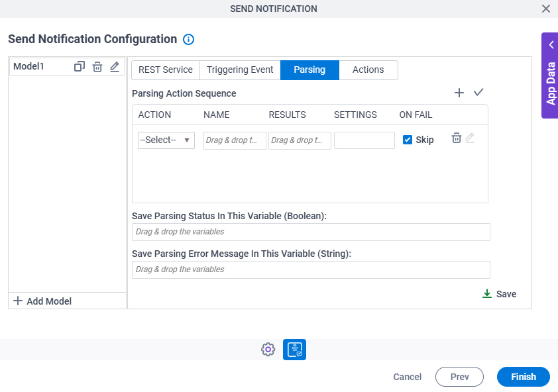Switch to the REST Service tab
This screenshot has width=558, height=392.
click(x=166, y=70)
